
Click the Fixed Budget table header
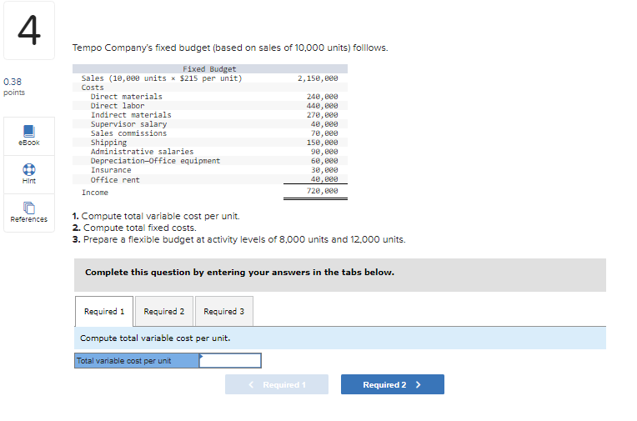click(209, 68)
